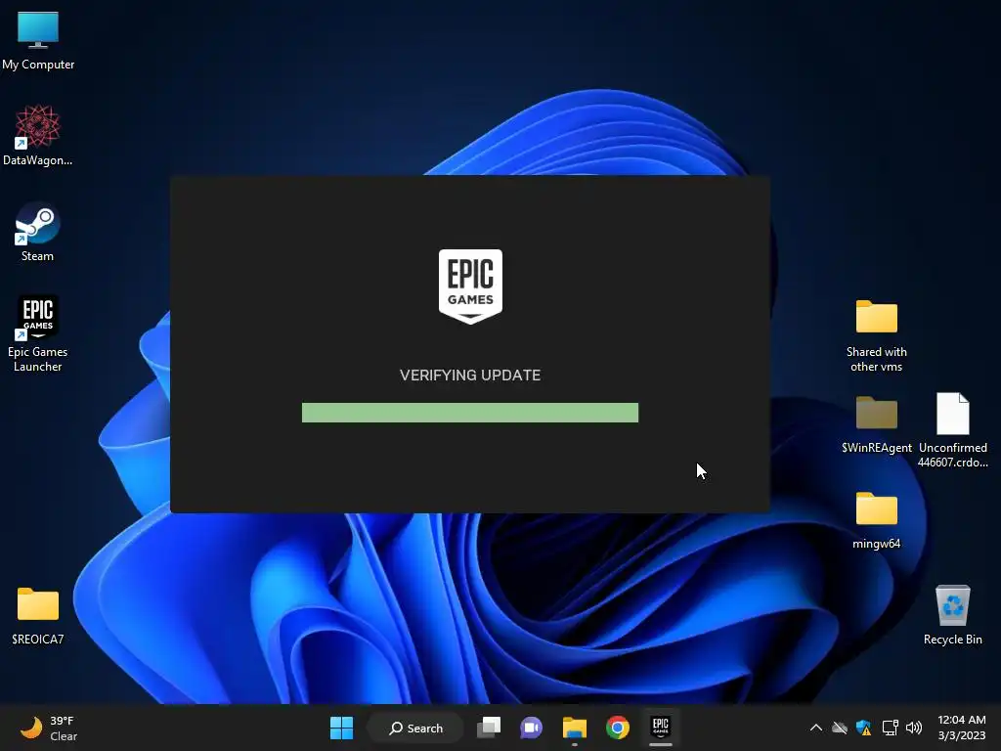1001x751 pixels.
Task: Click the Epic Games logo in updater
Action: [x=470, y=287]
